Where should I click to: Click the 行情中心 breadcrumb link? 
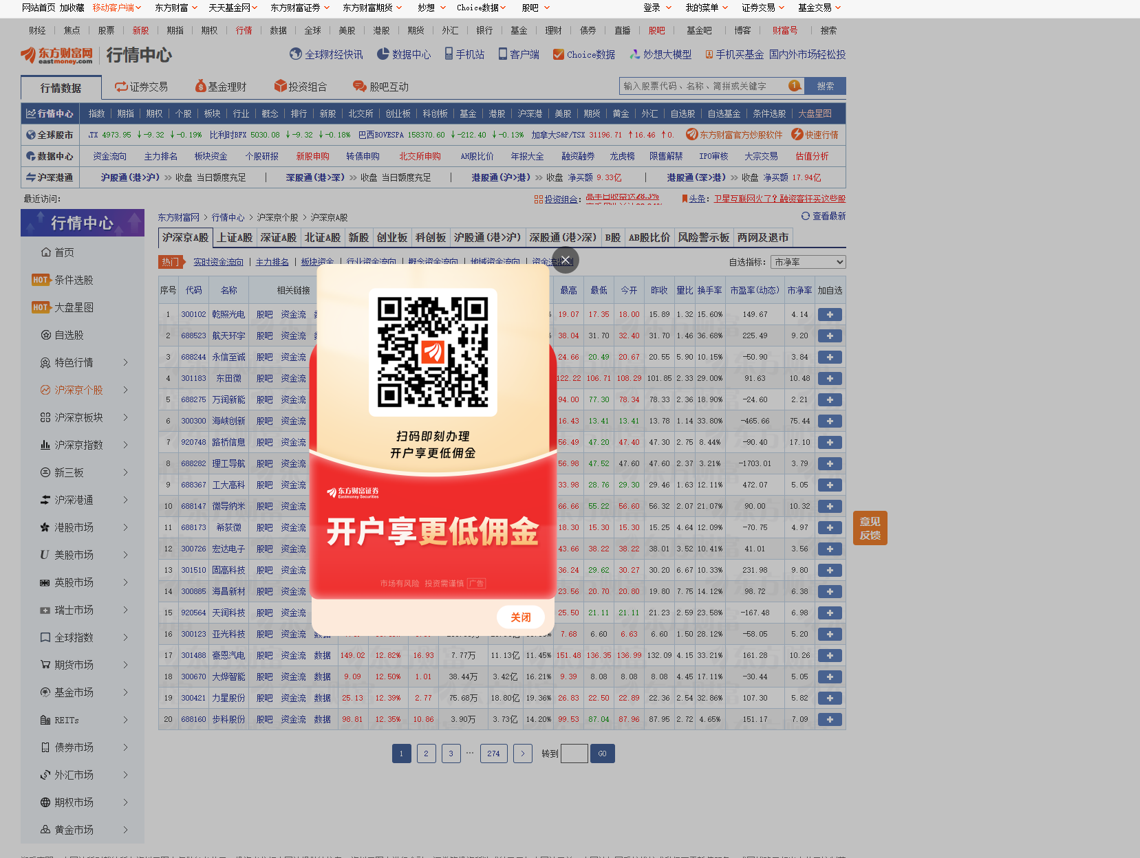coord(228,217)
